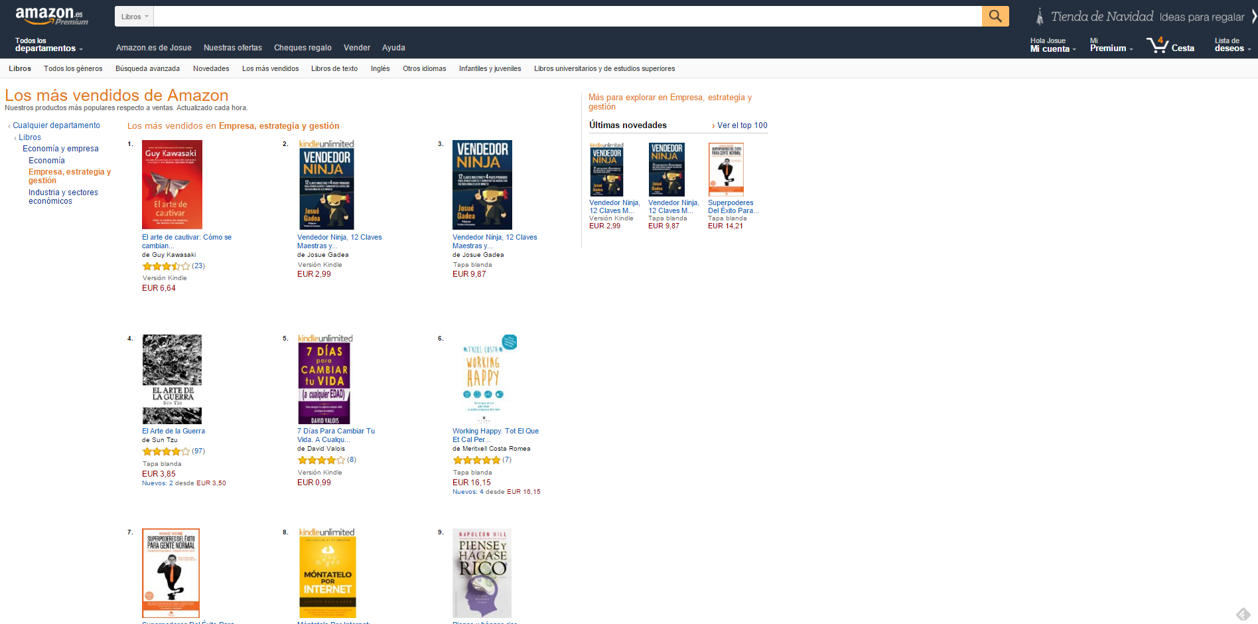The width and height of the screenshot is (1258, 624).
Task: Open the Libros search category dropdown
Action: click(134, 17)
